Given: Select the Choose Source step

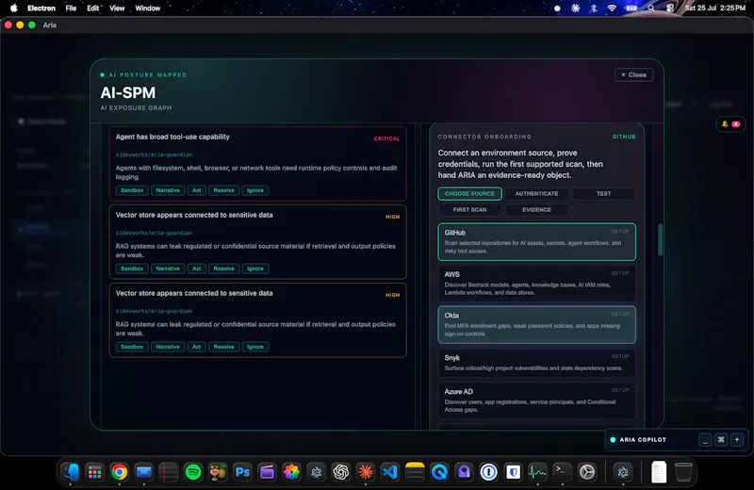Looking at the screenshot, I should pyautogui.click(x=469, y=194).
